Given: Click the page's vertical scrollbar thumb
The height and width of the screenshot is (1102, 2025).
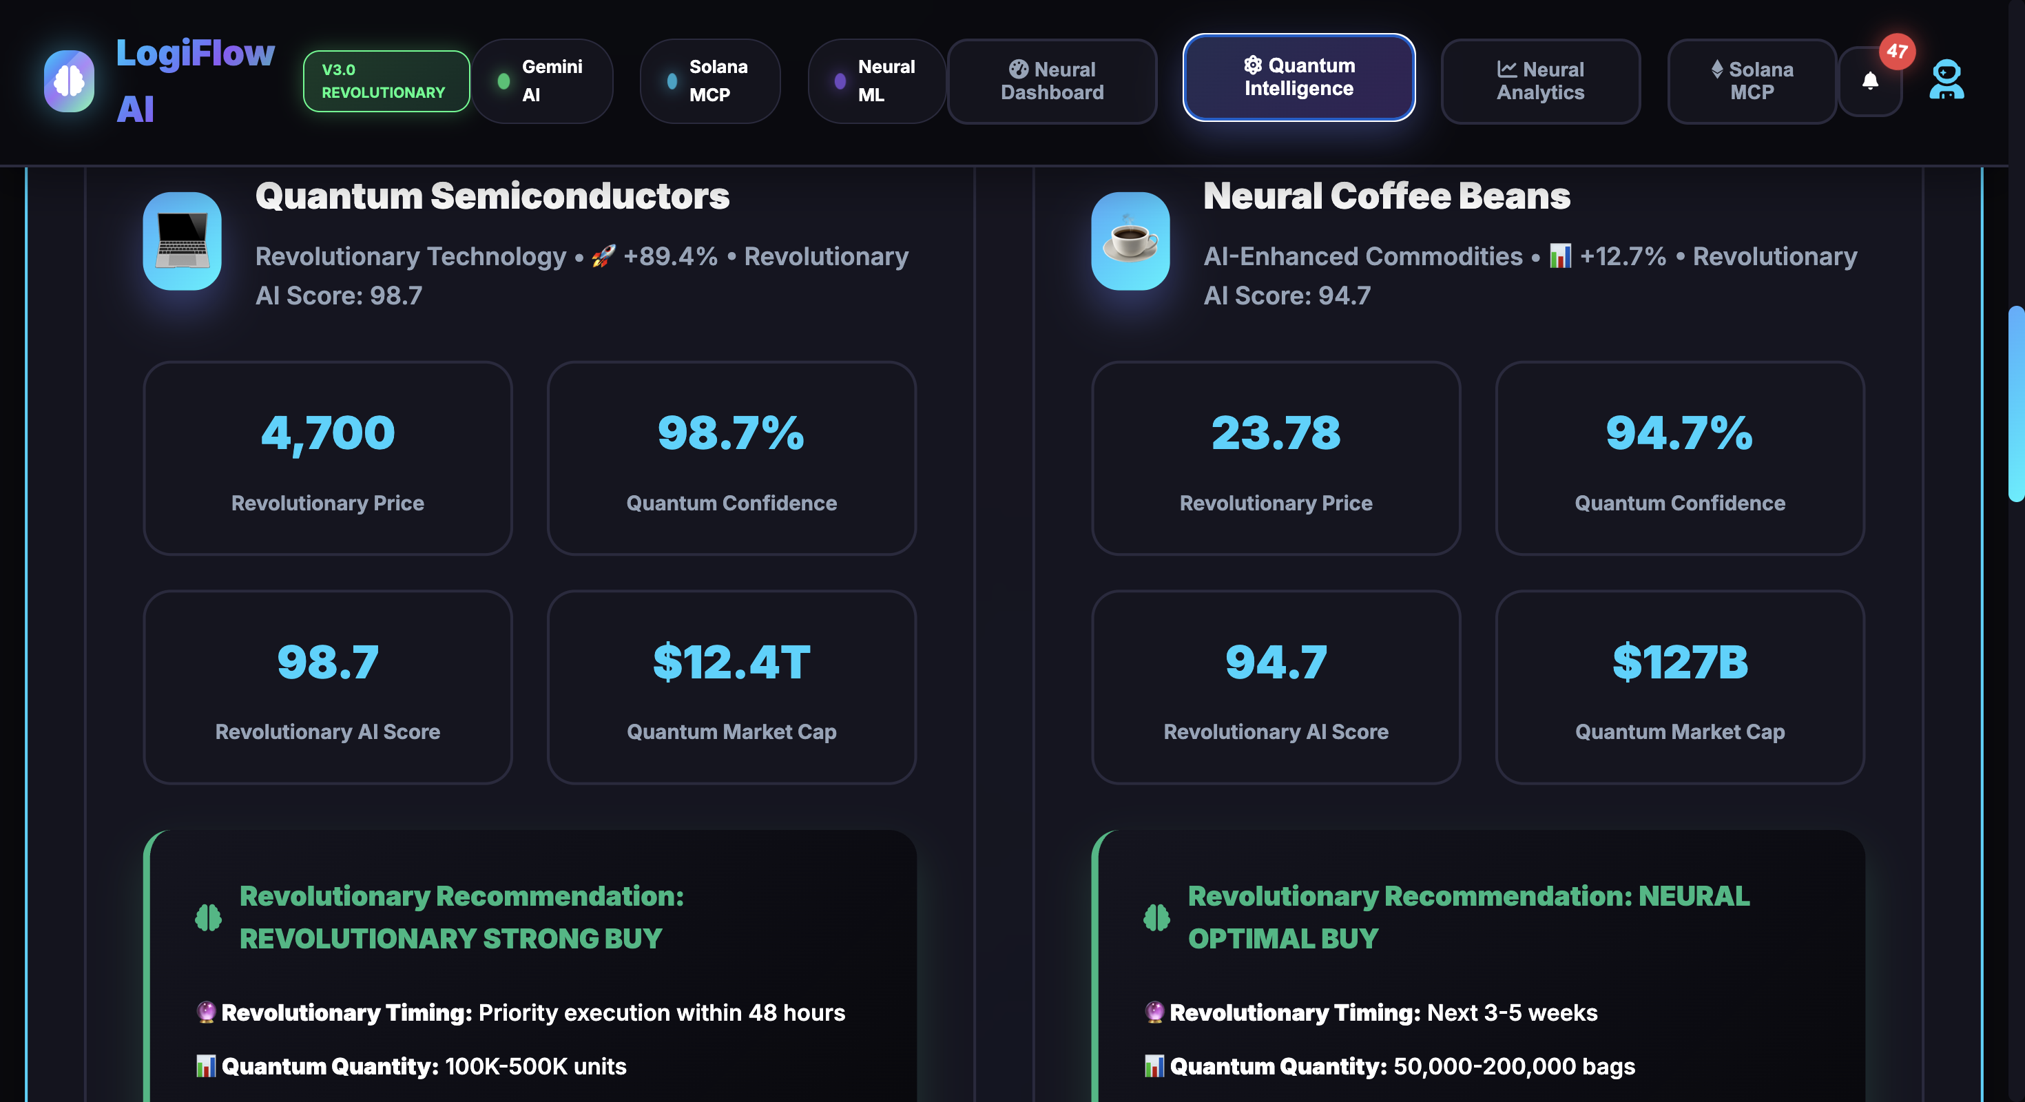Looking at the screenshot, I should click(2015, 403).
